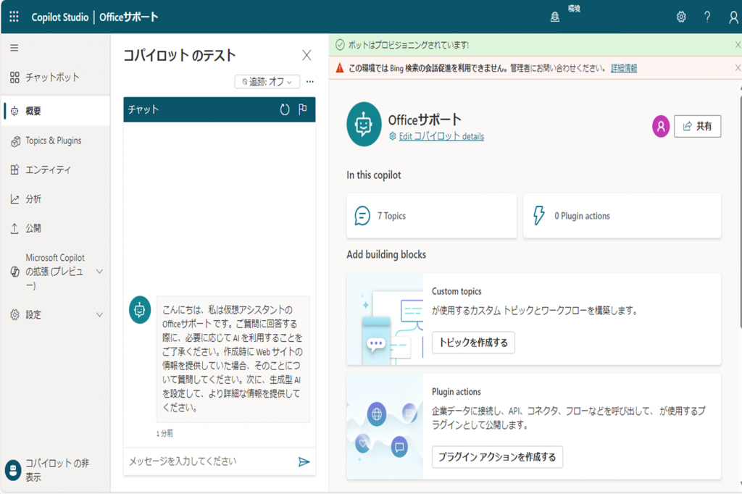
Task: Click the gear icon beside Edit コパイロット details
Action: (x=392, y=137)
